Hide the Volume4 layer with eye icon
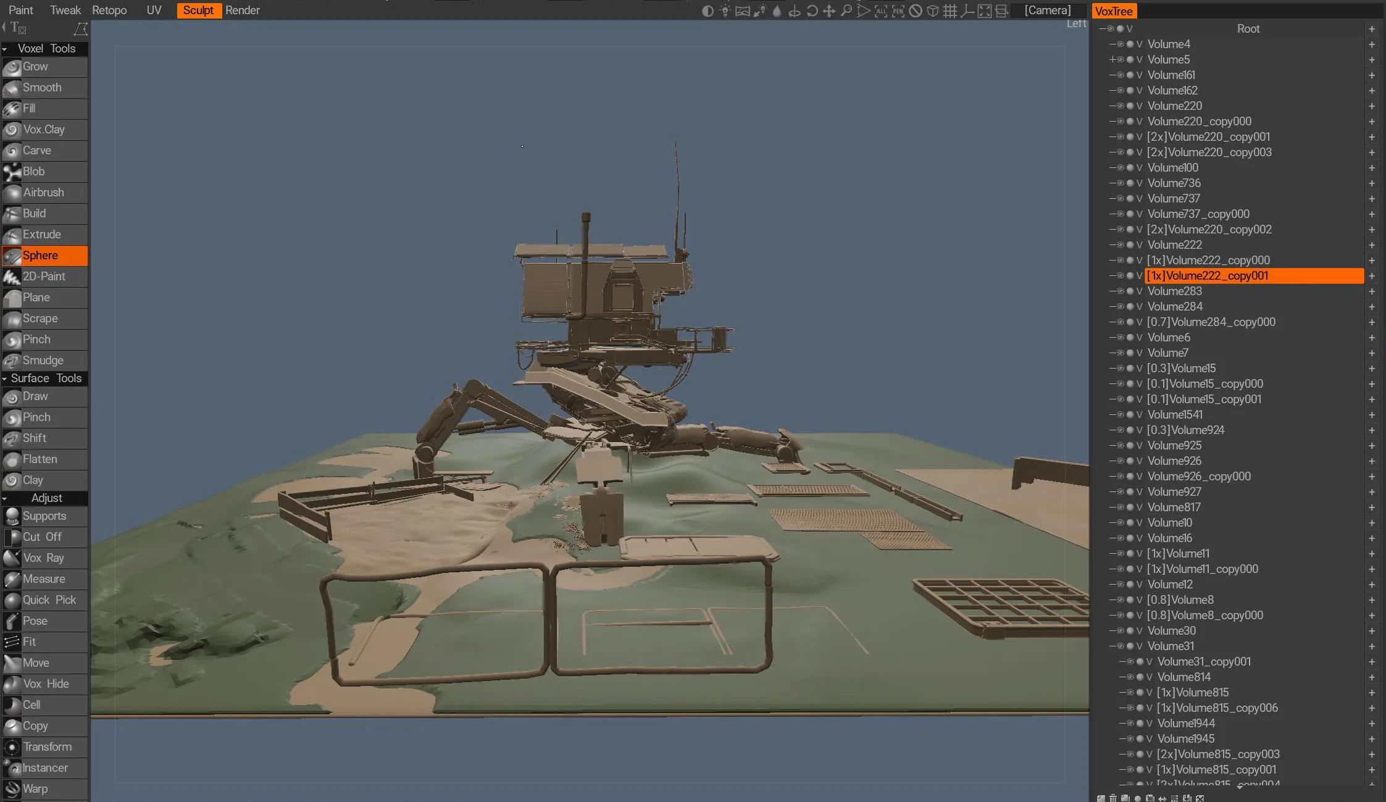 click(1120, 44)
